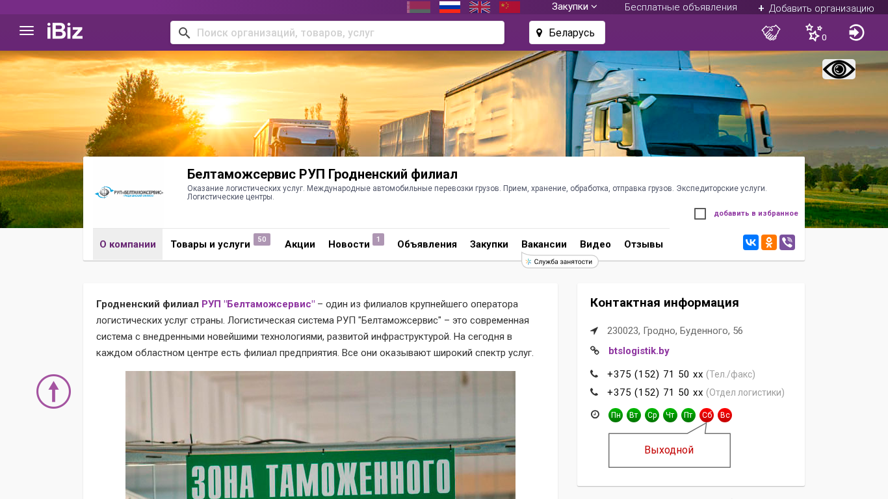Click the Контактная информация heading
888x499 pixels.
tap(664, 303)
